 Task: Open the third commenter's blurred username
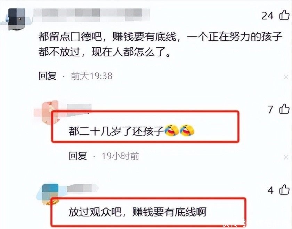click(82, 188)
